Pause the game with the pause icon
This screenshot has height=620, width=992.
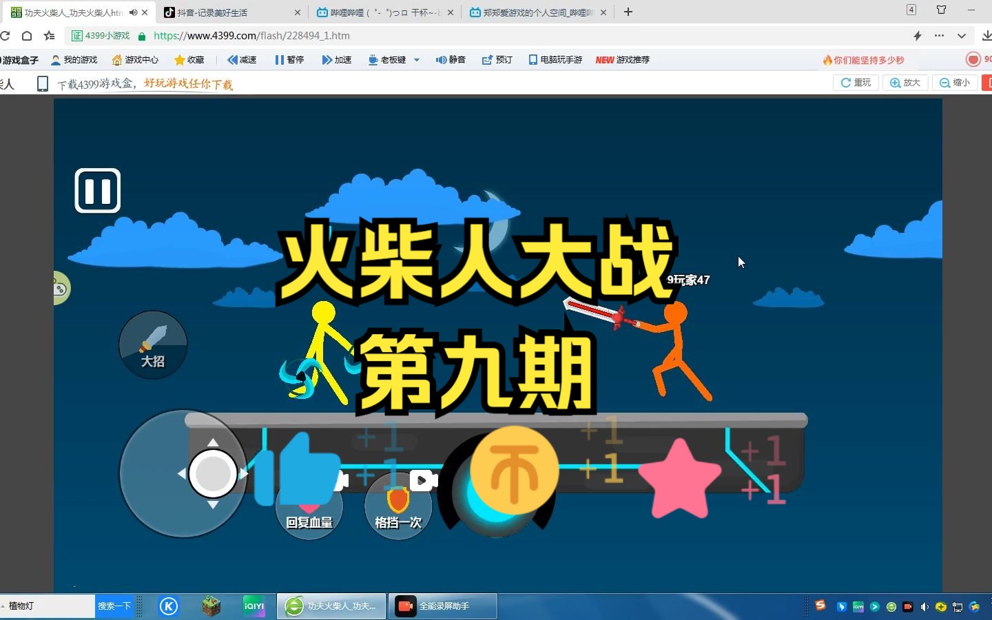[97, 191]
